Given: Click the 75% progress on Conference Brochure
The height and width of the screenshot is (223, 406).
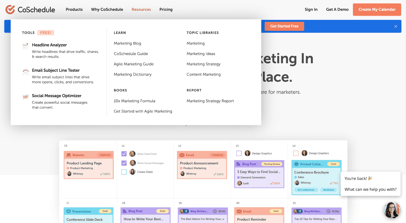Looking at the screenshot, I should (334, 183).
